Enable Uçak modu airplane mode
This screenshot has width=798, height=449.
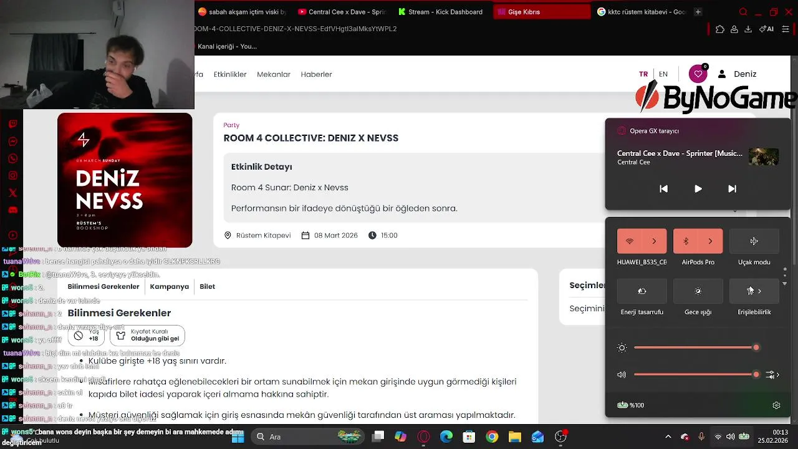tap(754, 241)
